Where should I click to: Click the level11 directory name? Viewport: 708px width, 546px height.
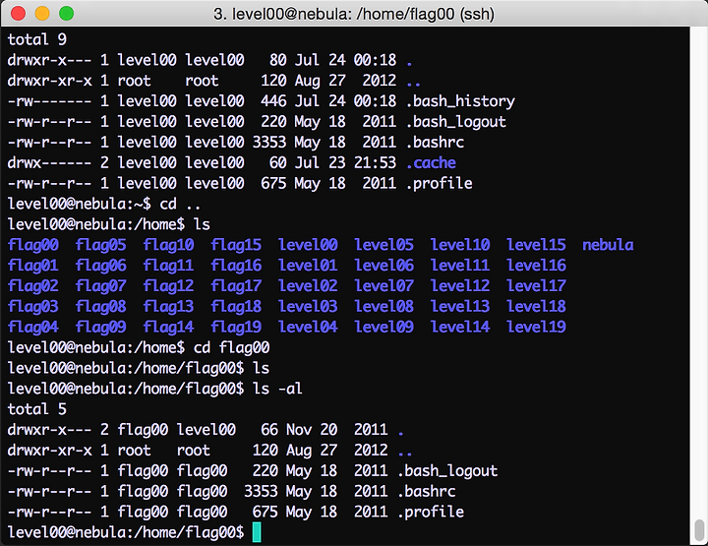pos(460,265)
